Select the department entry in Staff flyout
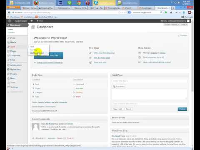Screen dimensions: 200x150 (x=37, y=53)
